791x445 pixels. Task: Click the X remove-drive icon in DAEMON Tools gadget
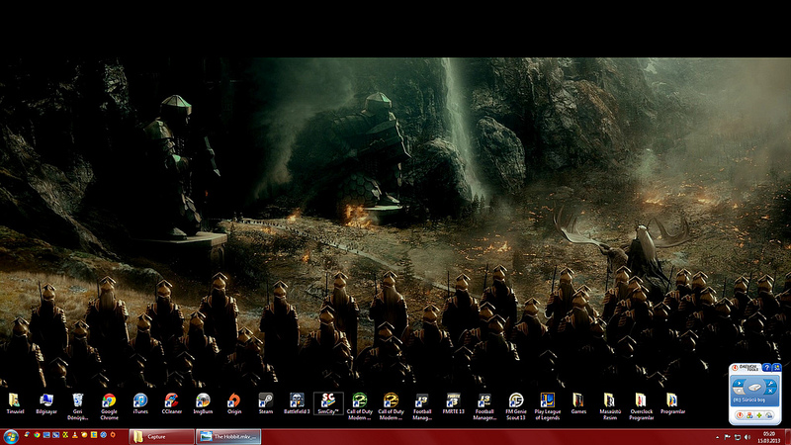pyautogui.click(x=770, y=391)
